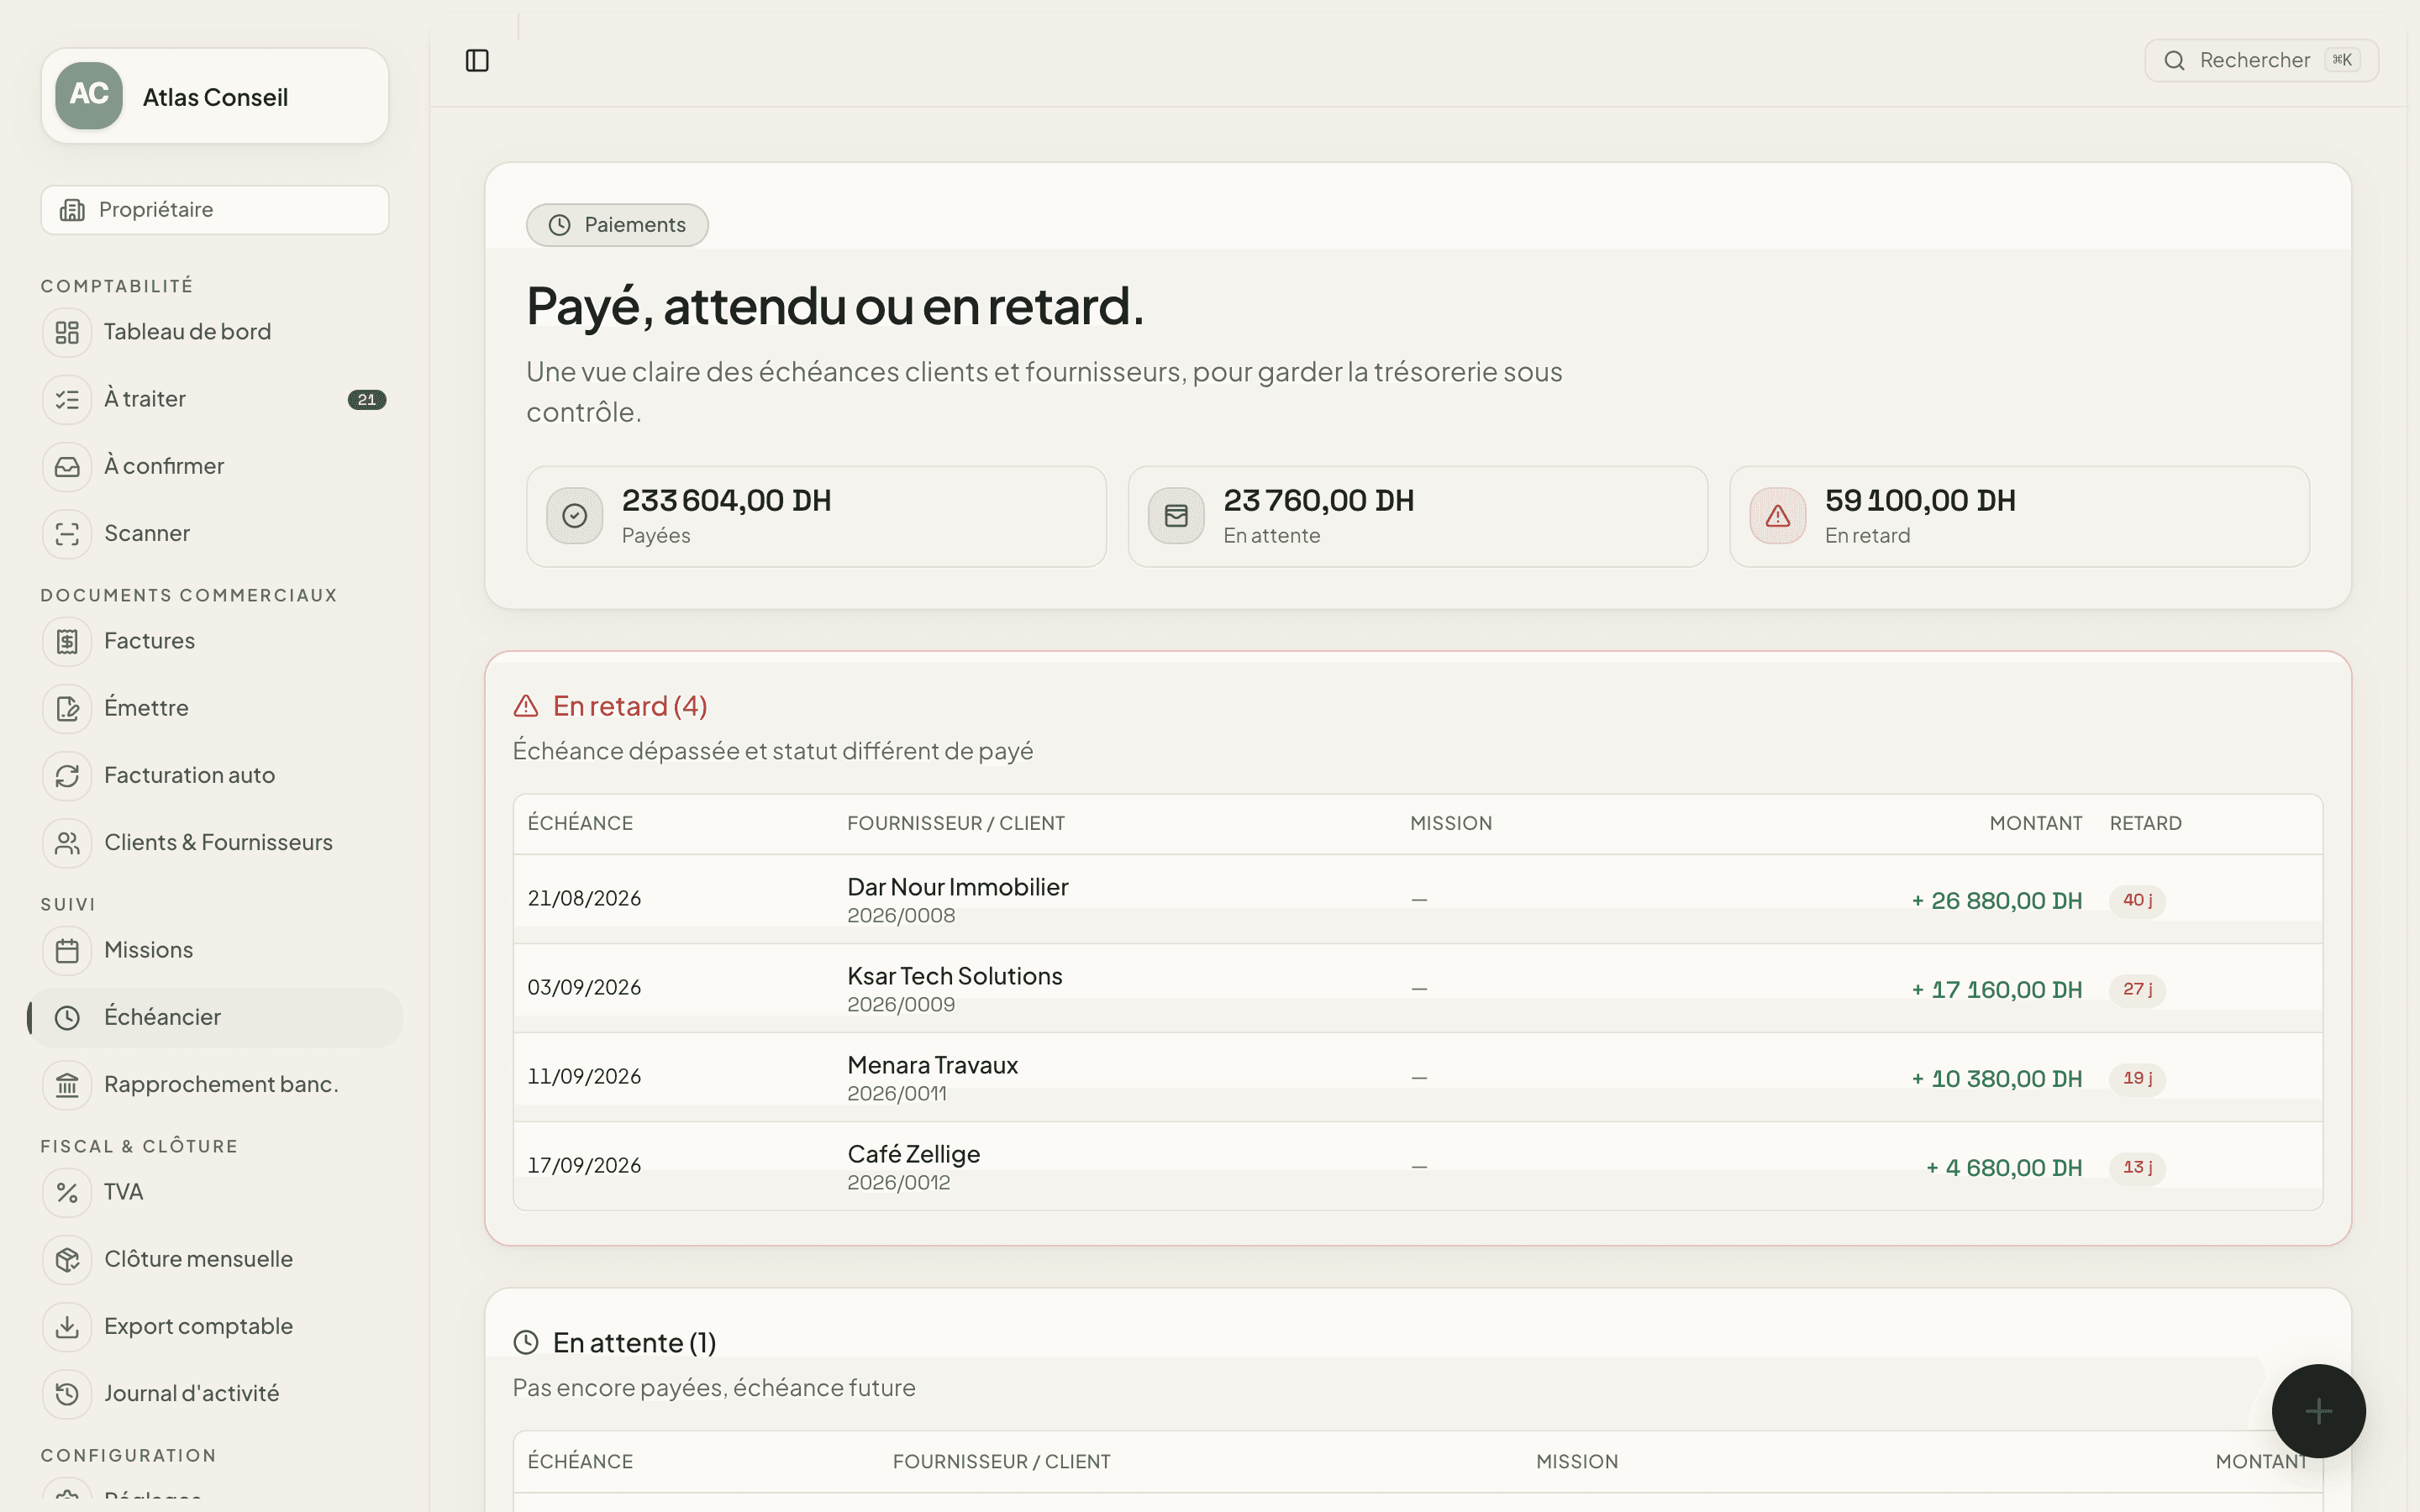
Task: Go to the Missions menu item
Action: [x=215, y=950]
